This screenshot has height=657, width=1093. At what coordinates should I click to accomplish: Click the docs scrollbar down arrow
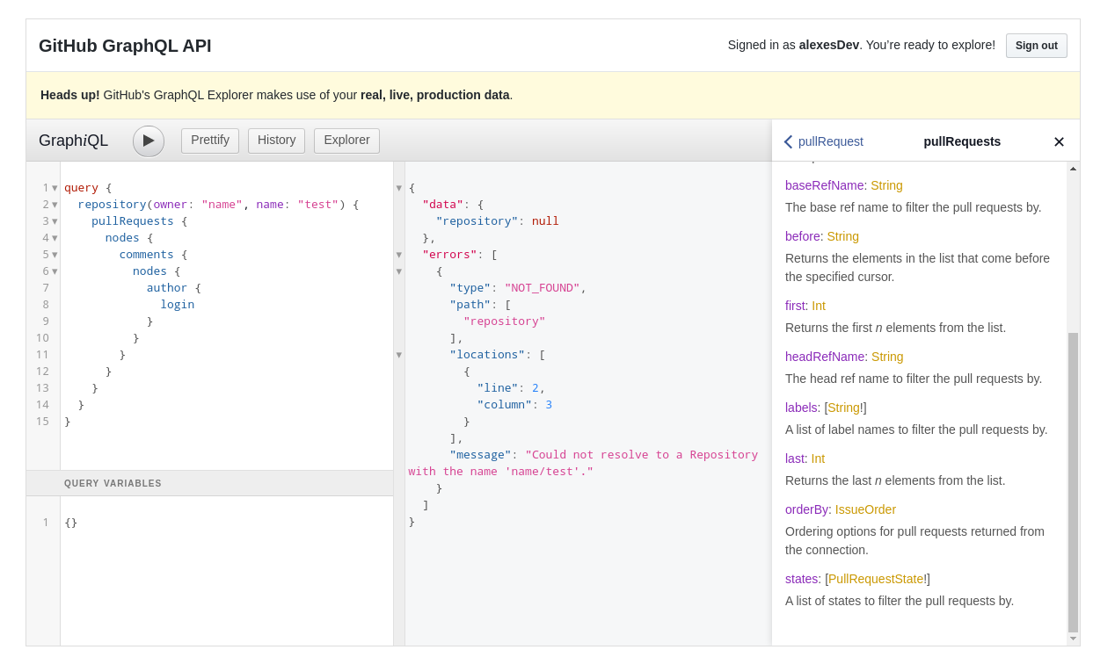point(1073,639)
